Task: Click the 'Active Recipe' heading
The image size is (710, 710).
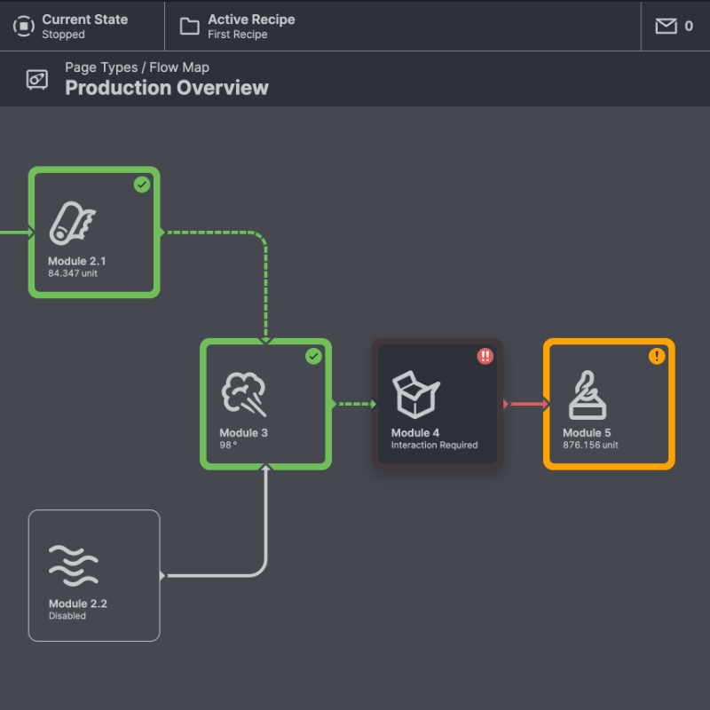Action: point(251,20)
